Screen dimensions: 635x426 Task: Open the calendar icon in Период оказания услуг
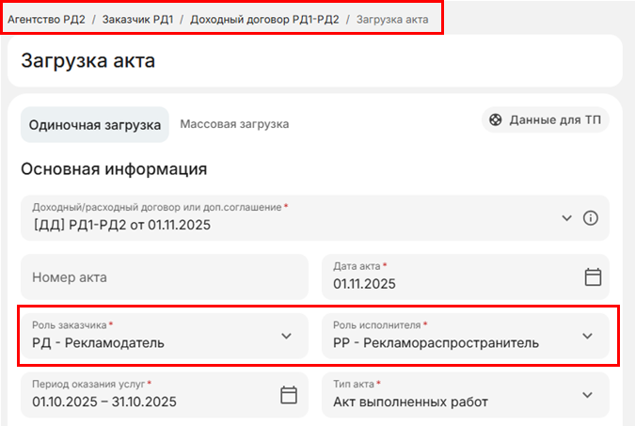(289, 394)
